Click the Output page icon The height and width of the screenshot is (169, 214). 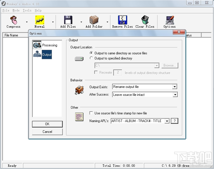37,54
